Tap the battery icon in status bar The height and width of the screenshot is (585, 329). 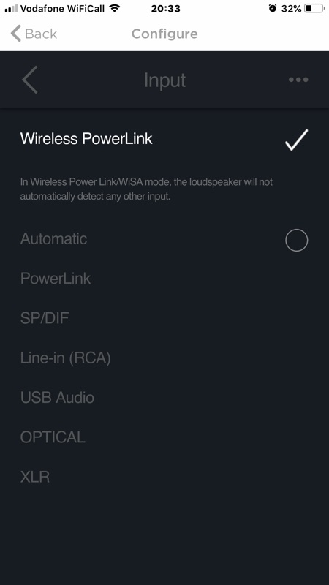314,8
